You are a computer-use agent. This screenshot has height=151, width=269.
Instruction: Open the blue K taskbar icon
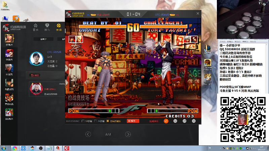(x=23, y=148)
